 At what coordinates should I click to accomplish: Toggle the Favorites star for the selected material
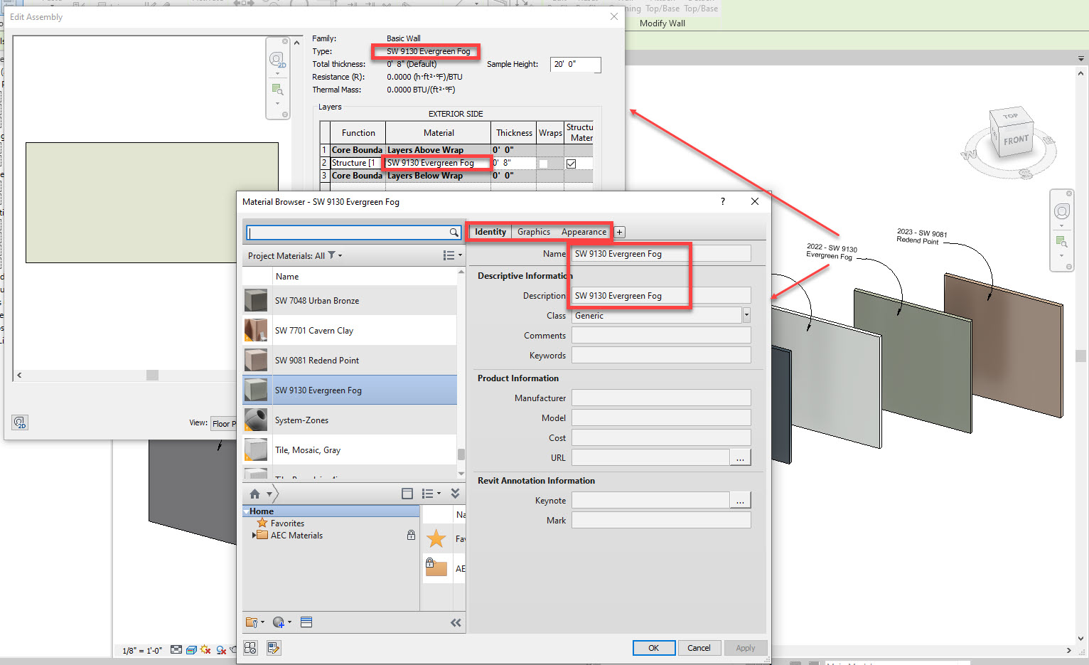click(x=436, y=538)
